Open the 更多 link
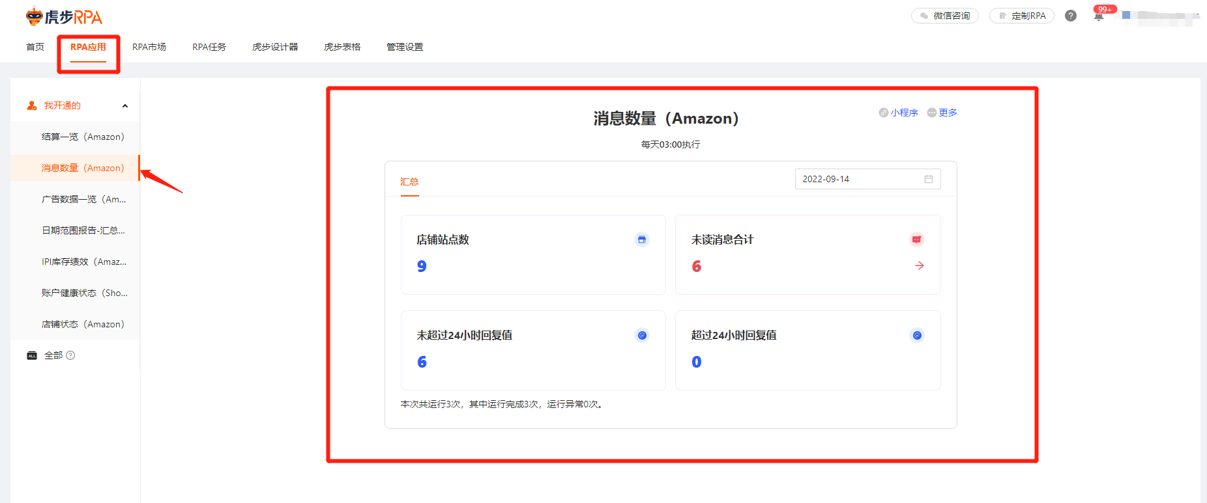Viewport: 1207px width, 503px height. (x=942, y=113)
